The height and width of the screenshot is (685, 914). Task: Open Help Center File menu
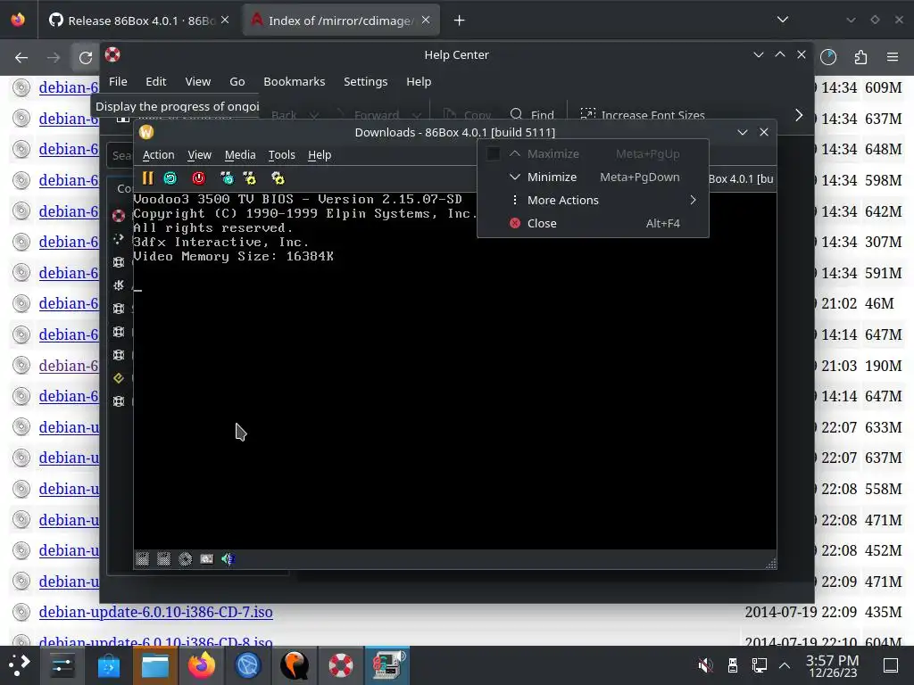click(x=118, y=81)
